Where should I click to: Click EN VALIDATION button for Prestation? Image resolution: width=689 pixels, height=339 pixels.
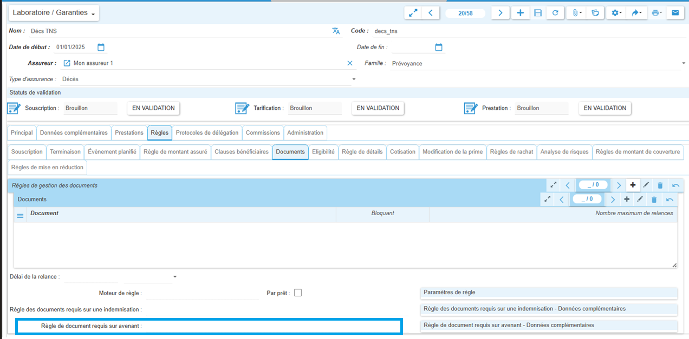tap(604, 108)
